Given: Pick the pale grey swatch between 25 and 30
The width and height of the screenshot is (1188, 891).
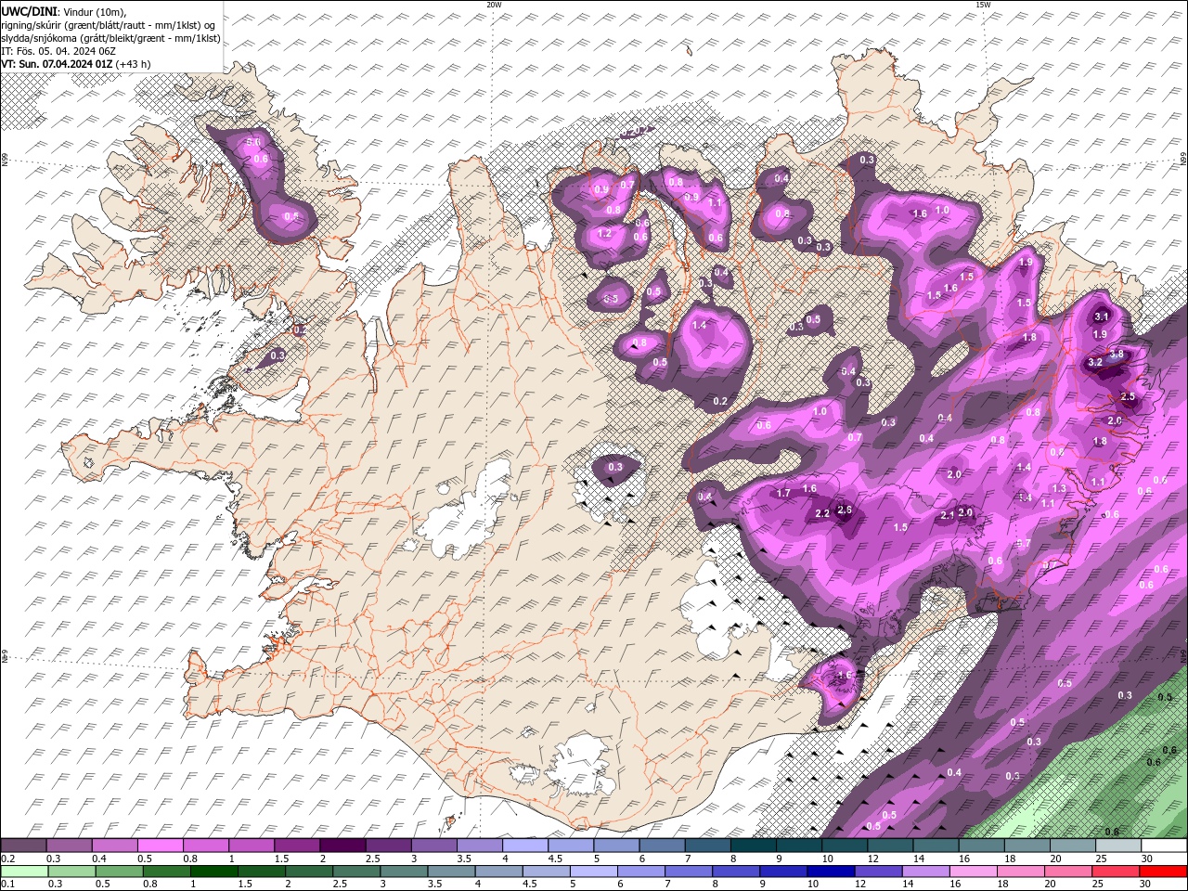Looking at the screenshot, I should point(1118,846).
